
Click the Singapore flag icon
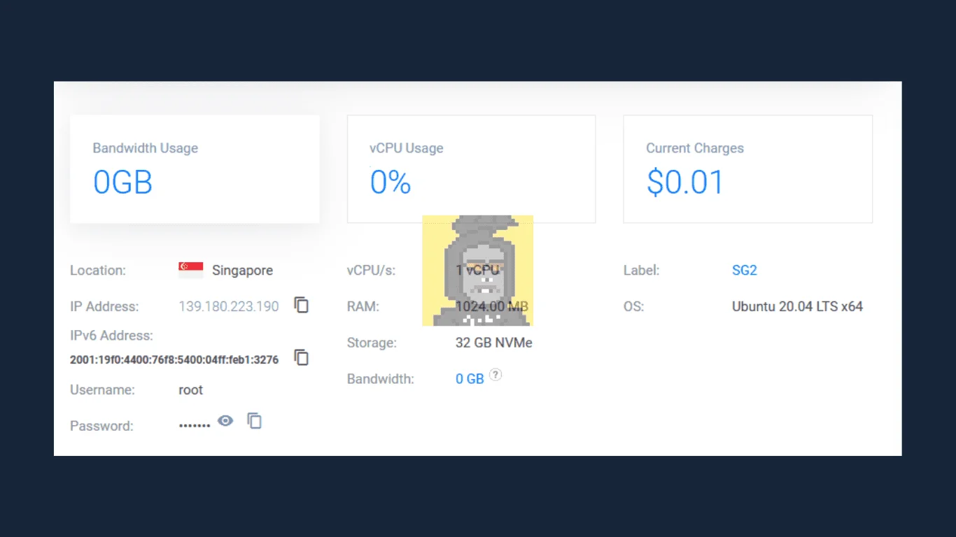point(191,271)
